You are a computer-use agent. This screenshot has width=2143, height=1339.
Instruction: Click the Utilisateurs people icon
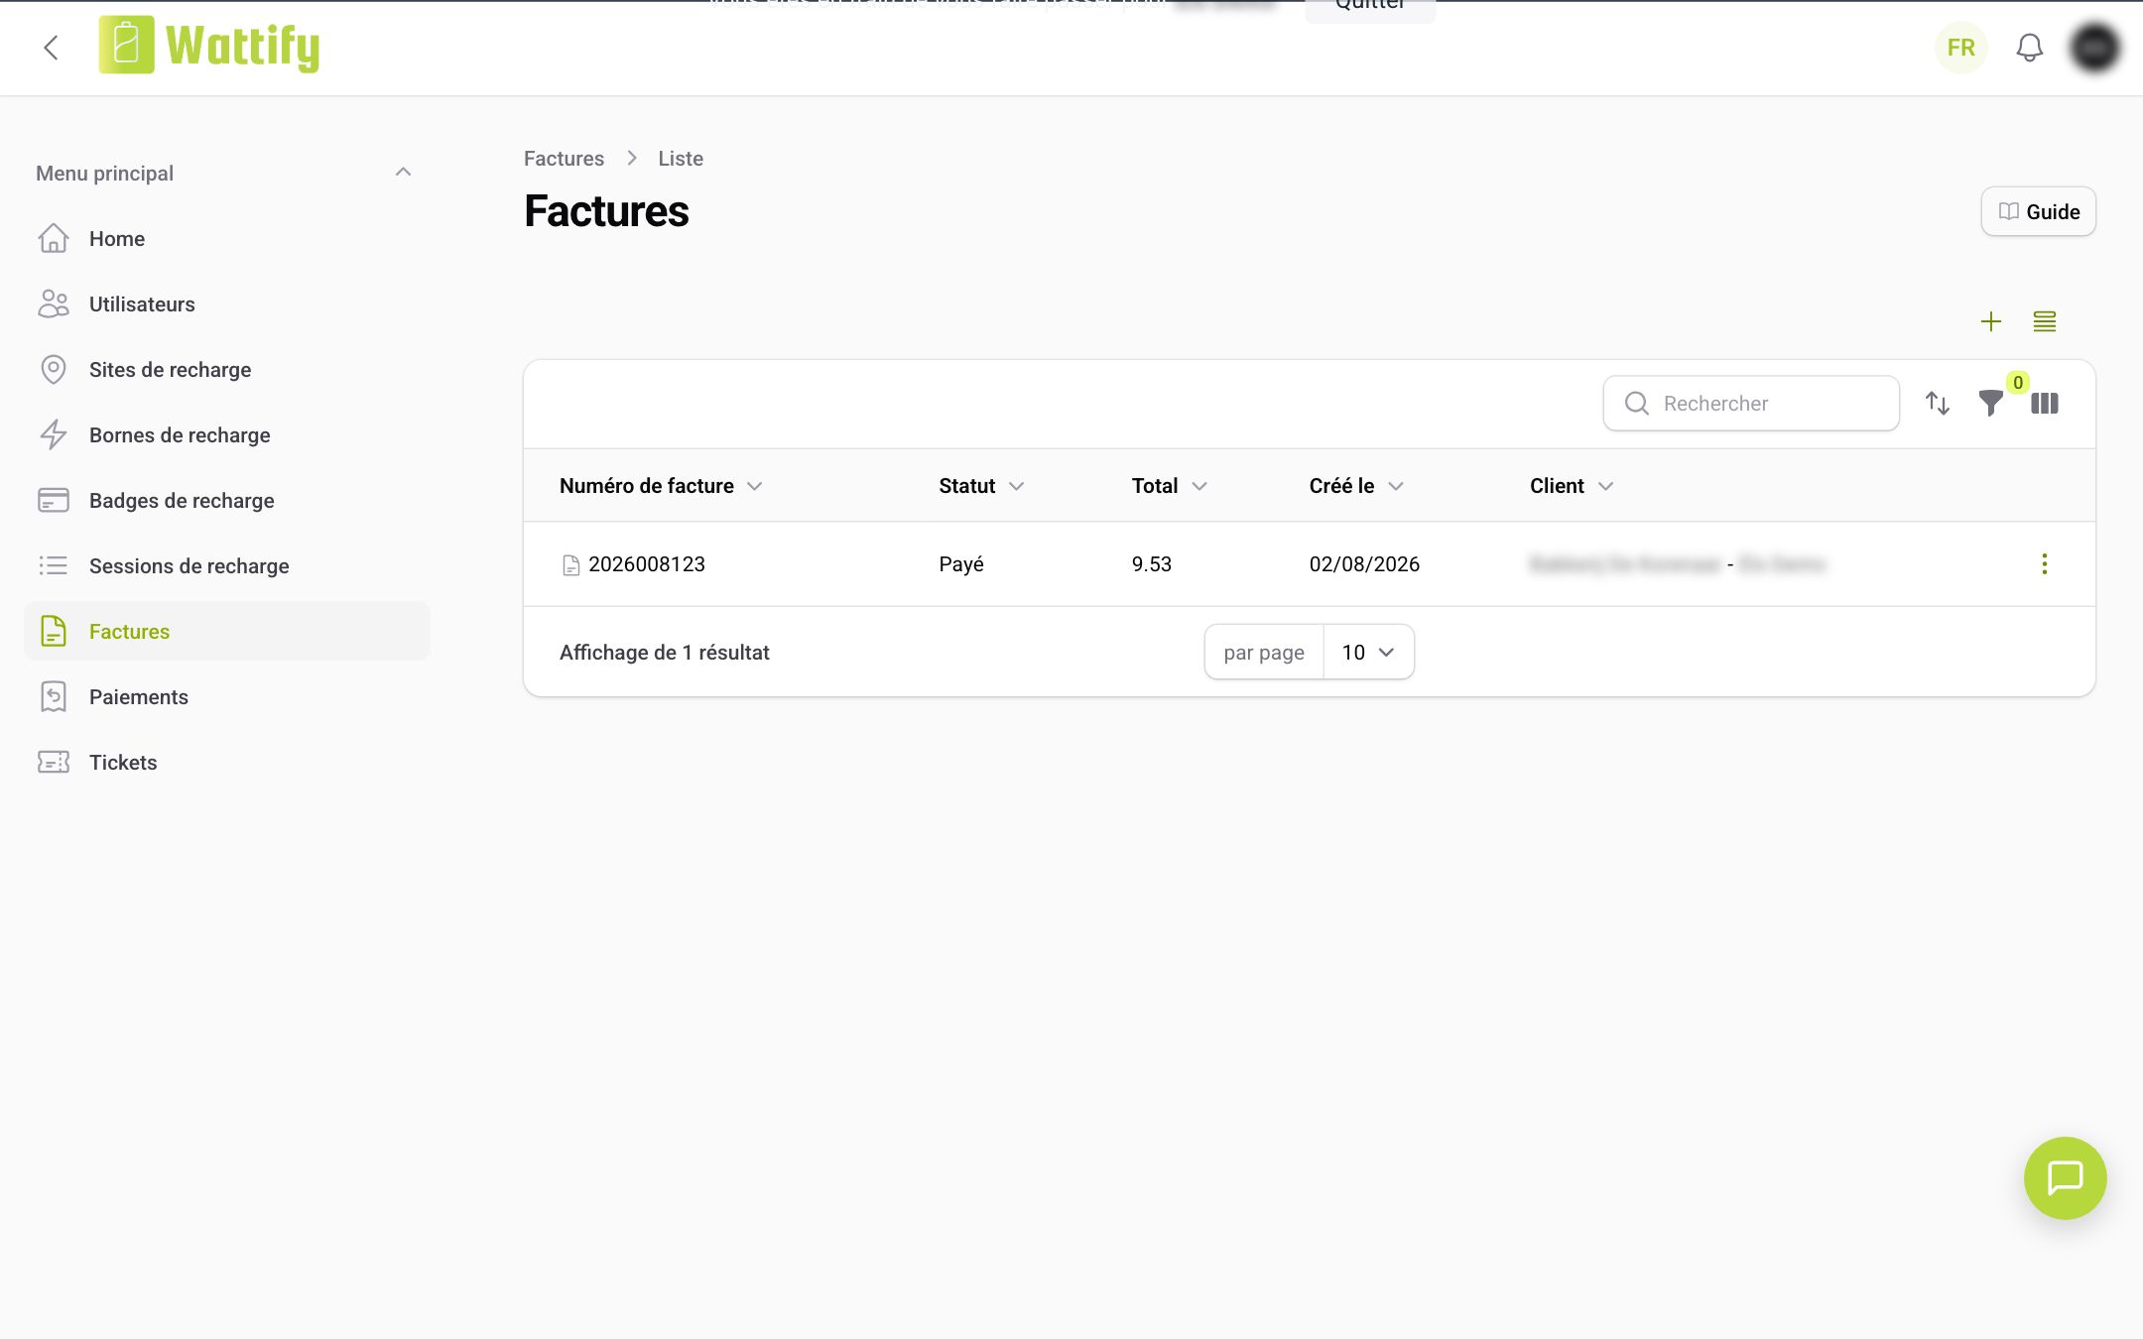click(x=54, y=304)
